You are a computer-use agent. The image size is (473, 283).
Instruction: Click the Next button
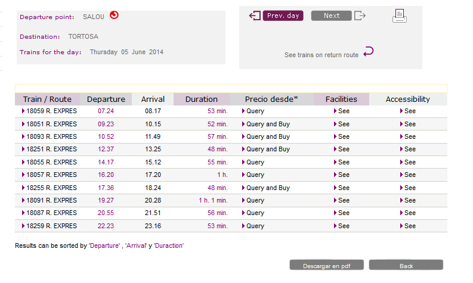[x=332, y=15]
